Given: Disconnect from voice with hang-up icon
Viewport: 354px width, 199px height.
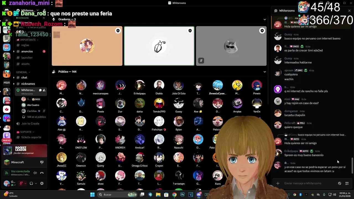Looking at the screenshot, I should (42, 173).
